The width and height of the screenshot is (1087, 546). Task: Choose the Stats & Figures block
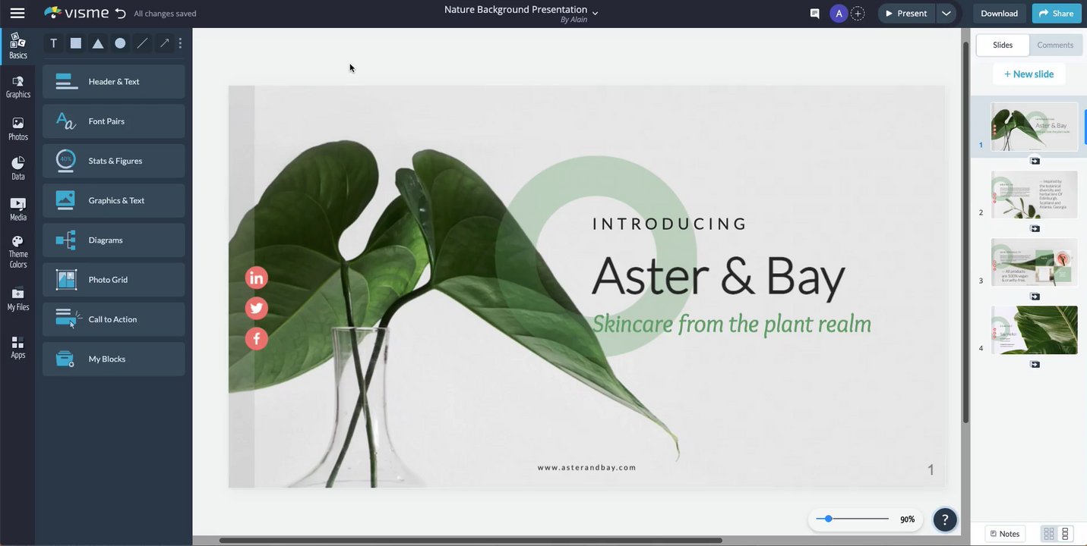[114, 161]
